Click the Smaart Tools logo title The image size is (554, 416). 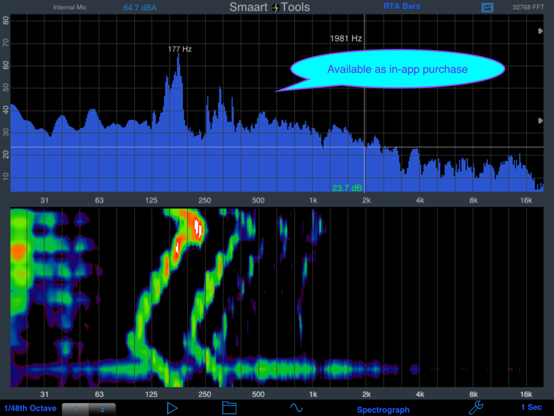[x=270, y=7]
